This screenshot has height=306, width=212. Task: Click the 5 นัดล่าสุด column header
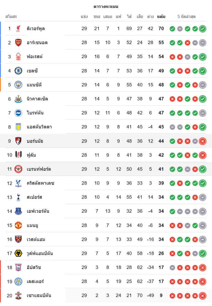coord(186,17)
